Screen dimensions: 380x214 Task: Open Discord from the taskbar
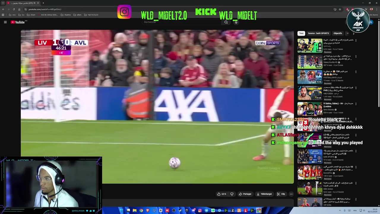[194, 210]
